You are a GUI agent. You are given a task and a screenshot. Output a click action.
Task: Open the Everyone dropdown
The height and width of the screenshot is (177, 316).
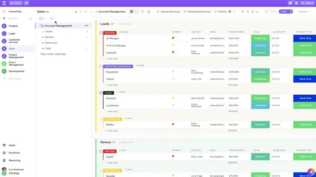pos(304,12)
